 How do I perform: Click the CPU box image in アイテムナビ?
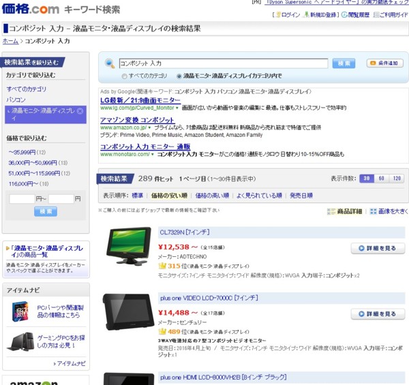click(20, 311)
